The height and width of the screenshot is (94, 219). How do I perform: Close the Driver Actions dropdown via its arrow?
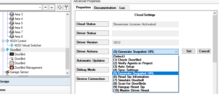176,51
